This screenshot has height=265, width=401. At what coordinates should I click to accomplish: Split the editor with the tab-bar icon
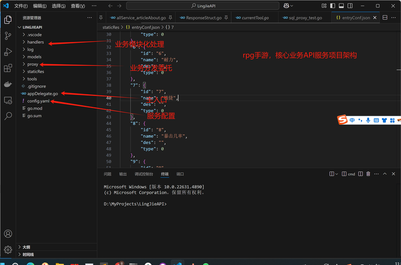(384, 18)
